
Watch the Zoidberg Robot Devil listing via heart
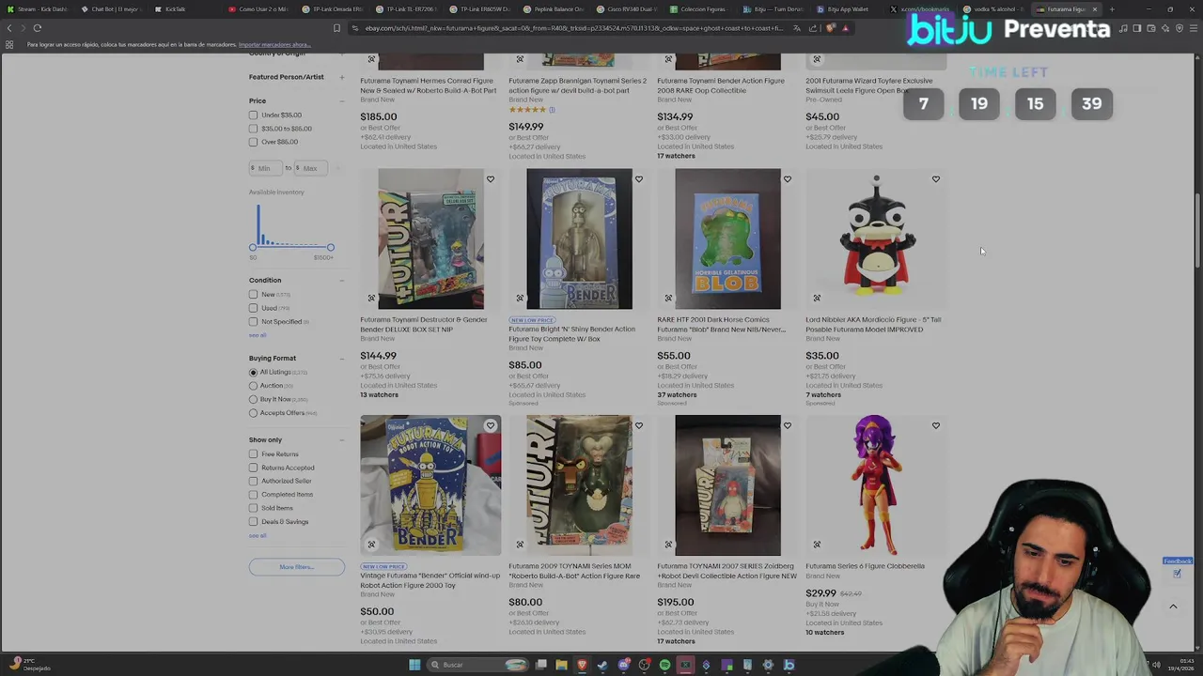tap(788, 426)
